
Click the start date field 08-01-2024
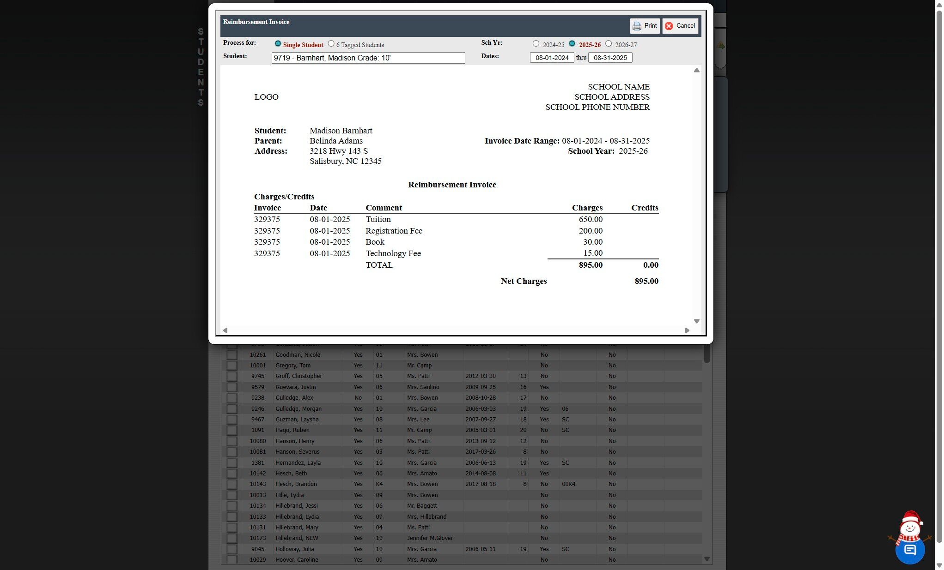552,58
